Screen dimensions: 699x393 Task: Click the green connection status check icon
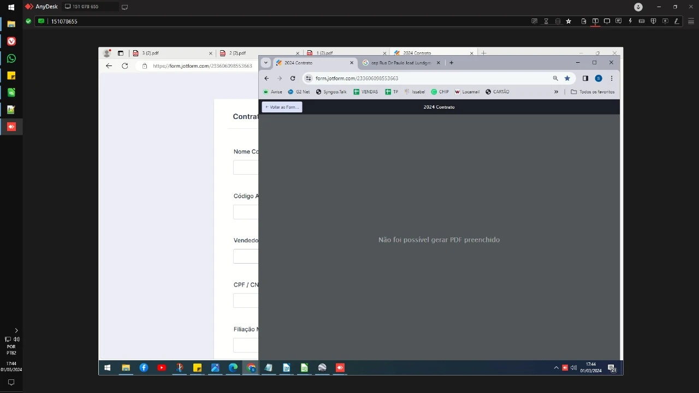click(28, 21)
